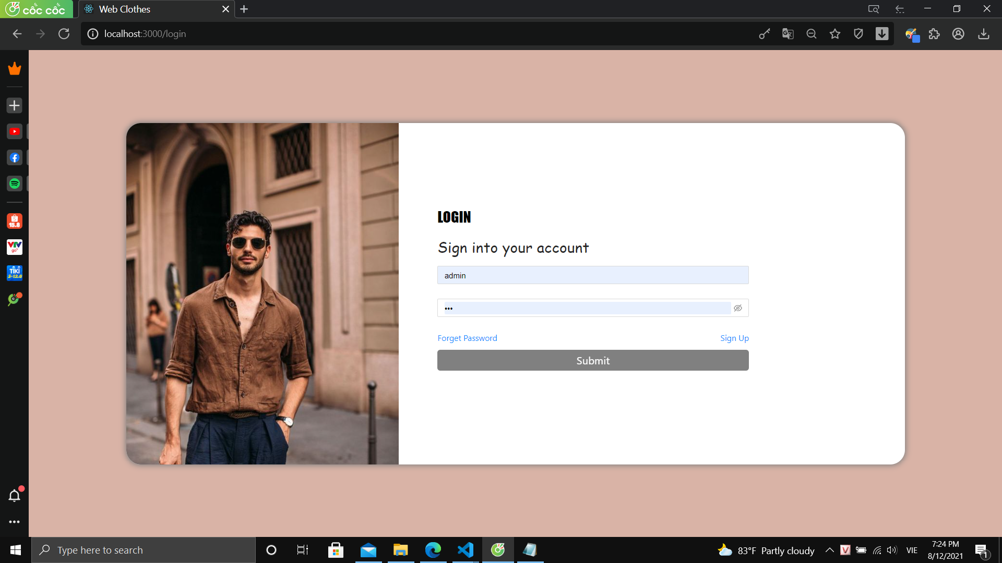Viewport: 1002px width, 563px height.
Task: Open VTV Go shortcut in the sidebar
Action: click(15, 247)
